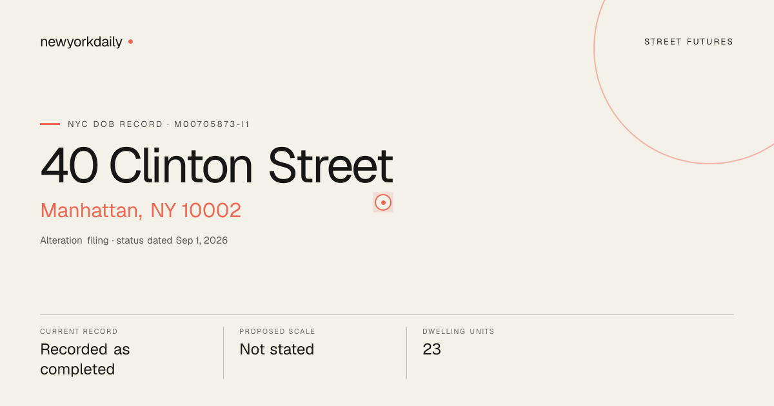Select the Not stated value
The height and width of the screenshot is (406, 774).
pos(277,349)
